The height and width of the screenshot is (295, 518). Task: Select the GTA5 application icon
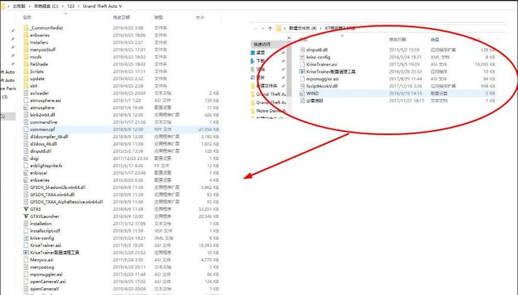[26, 209]
